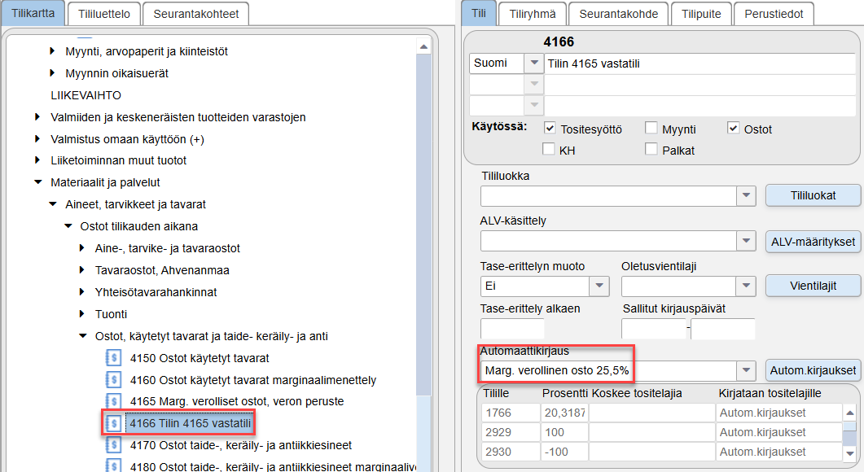Open the Tiliryhmä tab
This screenshot has height=472, width=864.
pos(533,15)
